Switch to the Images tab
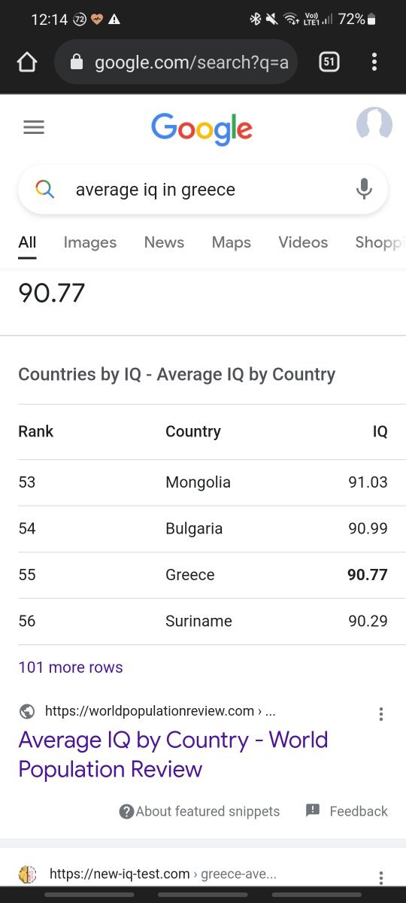406x903 pixels. [x=90, y=242]
